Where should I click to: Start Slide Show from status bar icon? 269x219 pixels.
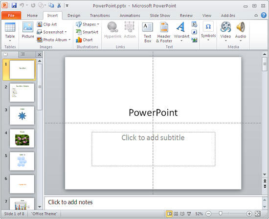pyautogui.click(x=189, y=214)
